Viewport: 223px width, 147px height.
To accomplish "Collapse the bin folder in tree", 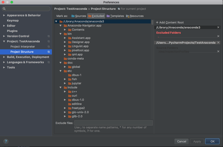I will [x=61, y=34].
